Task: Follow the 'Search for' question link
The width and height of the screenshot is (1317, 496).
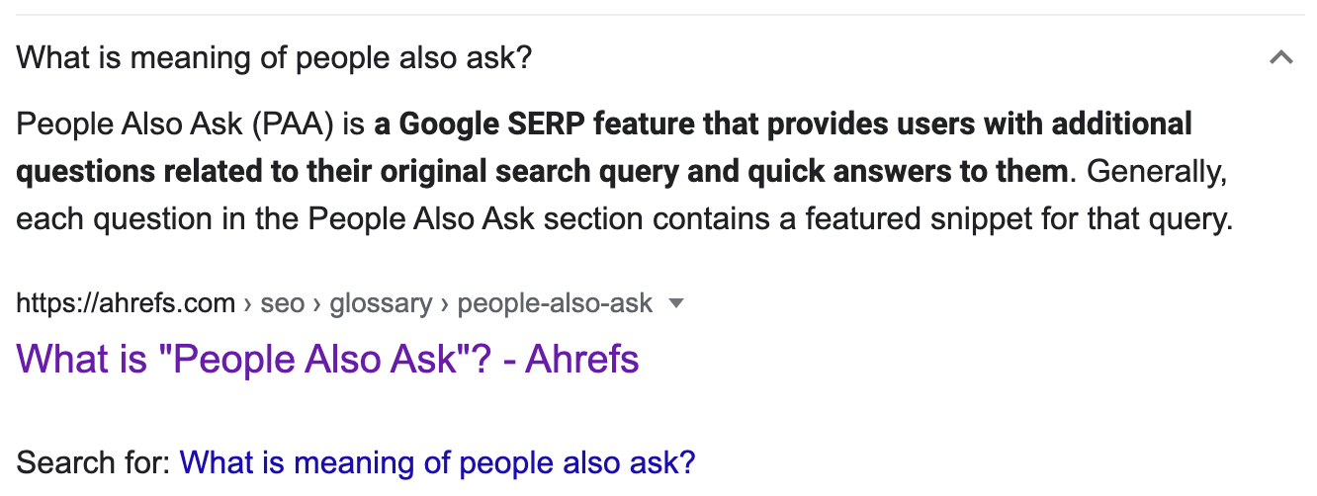Action: coord(437,462)
